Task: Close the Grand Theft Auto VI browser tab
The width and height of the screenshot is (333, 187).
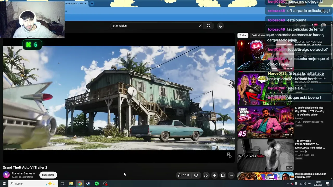Action: coord(86,4)
